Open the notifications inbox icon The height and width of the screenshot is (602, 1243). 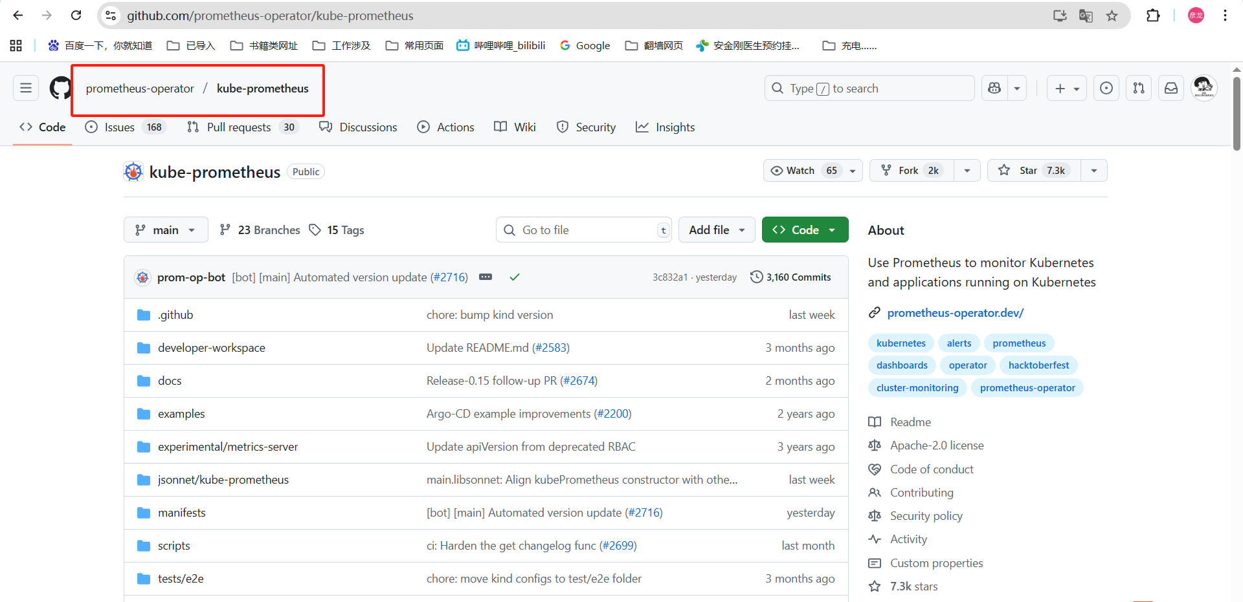click(1171, 88)
